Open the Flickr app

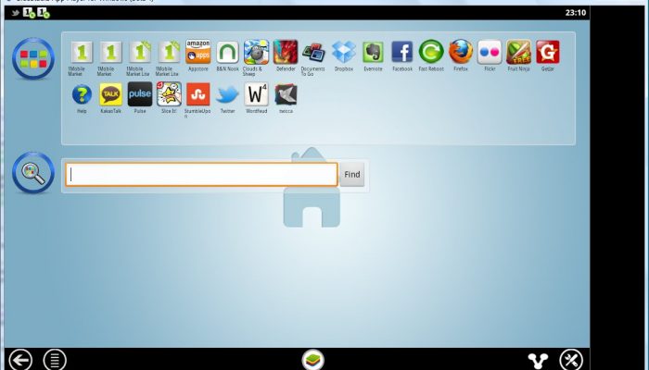coord(490,52)
